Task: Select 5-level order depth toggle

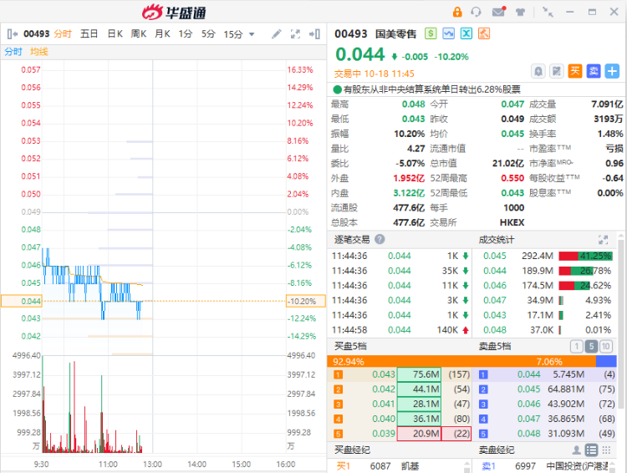Action: click(591, 346)
